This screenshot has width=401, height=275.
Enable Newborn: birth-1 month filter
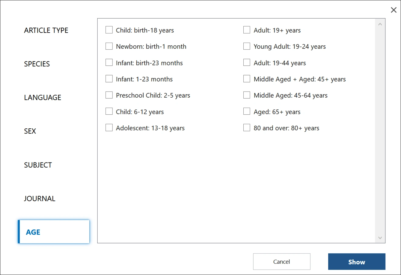point(109,46)
